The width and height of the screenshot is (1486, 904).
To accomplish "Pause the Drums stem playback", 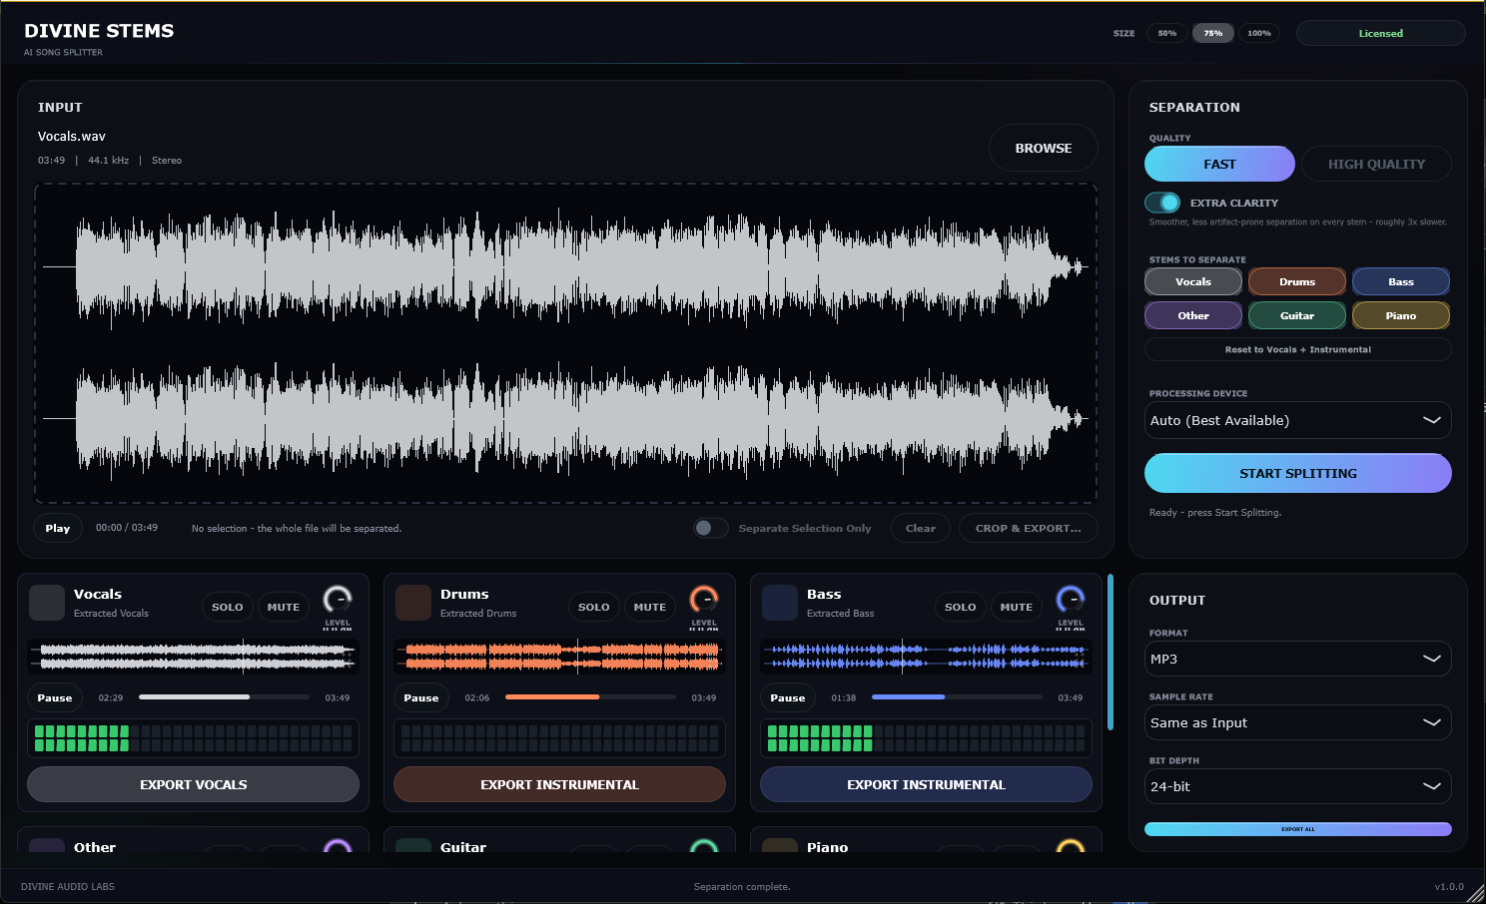I will (421, 697).
